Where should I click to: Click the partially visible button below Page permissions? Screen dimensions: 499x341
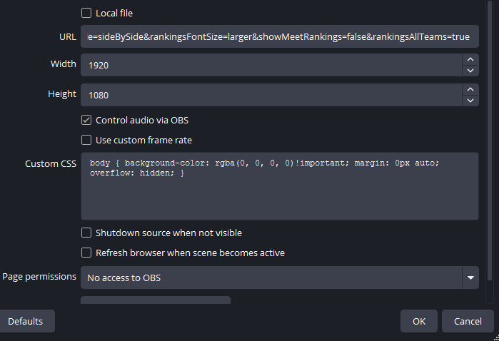(x=156, y=300)
